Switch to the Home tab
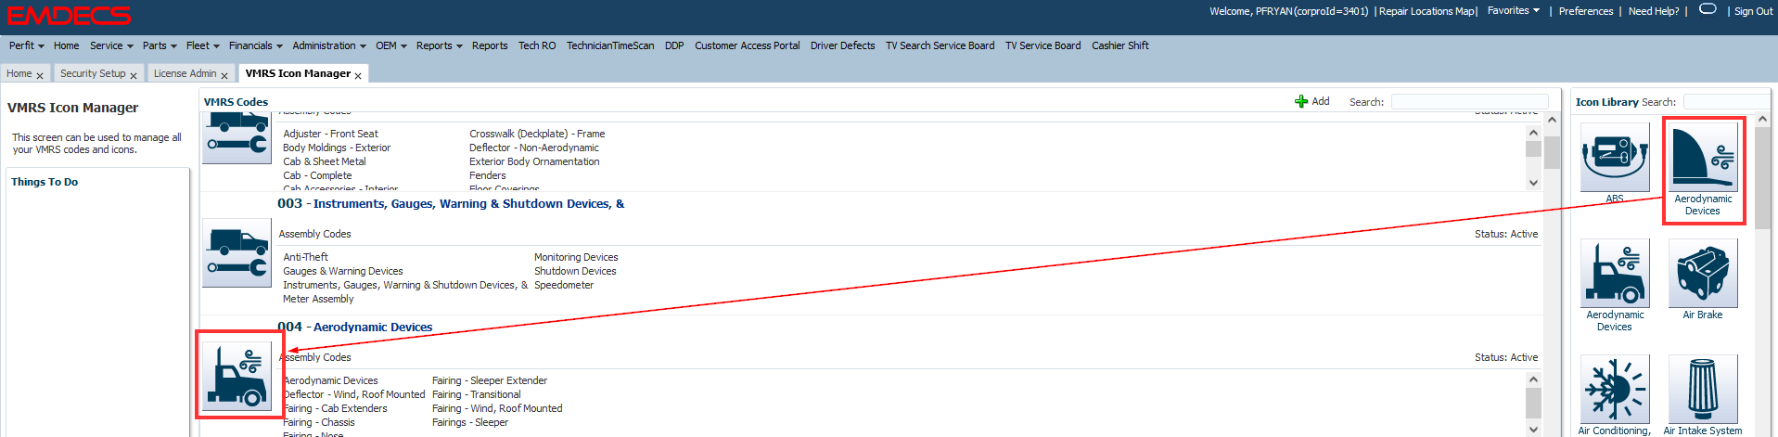 19,73
